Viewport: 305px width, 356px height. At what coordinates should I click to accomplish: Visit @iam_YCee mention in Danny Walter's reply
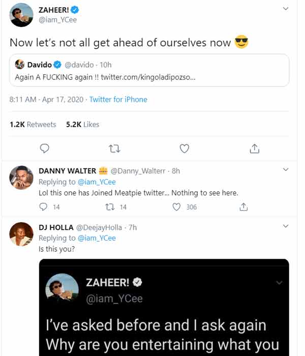97,182
